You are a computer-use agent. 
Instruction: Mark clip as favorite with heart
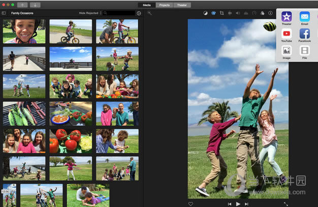[190, 203]
